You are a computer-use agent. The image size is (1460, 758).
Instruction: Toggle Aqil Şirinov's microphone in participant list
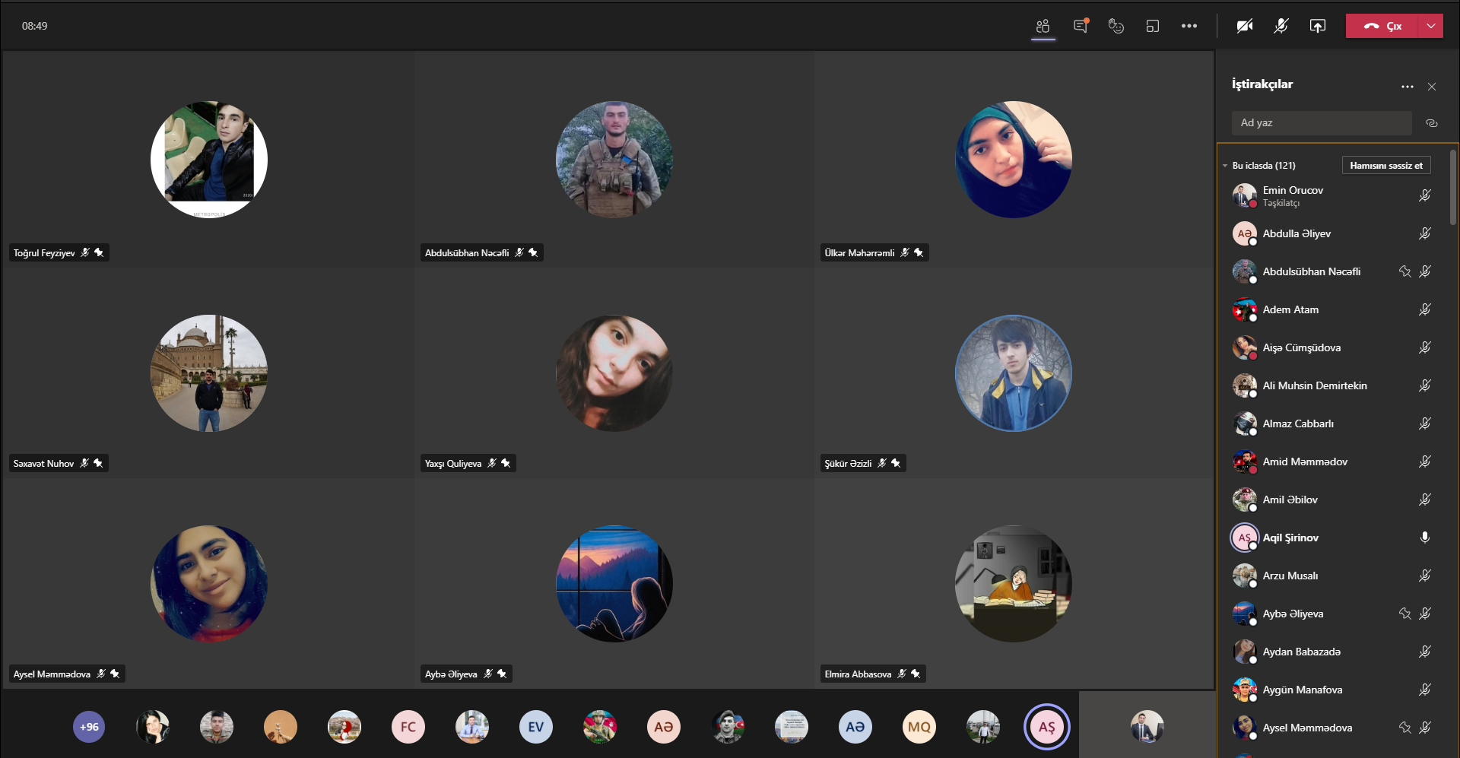1424,538
